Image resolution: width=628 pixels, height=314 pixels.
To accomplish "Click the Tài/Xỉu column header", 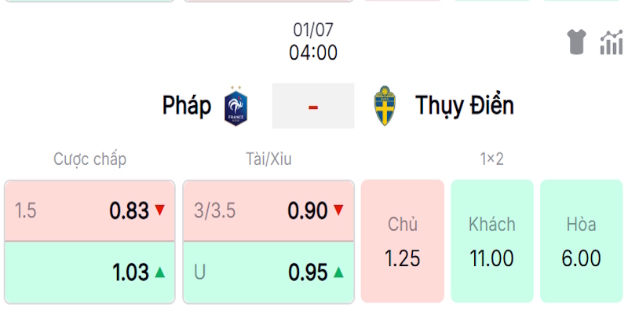I will 268,159.
